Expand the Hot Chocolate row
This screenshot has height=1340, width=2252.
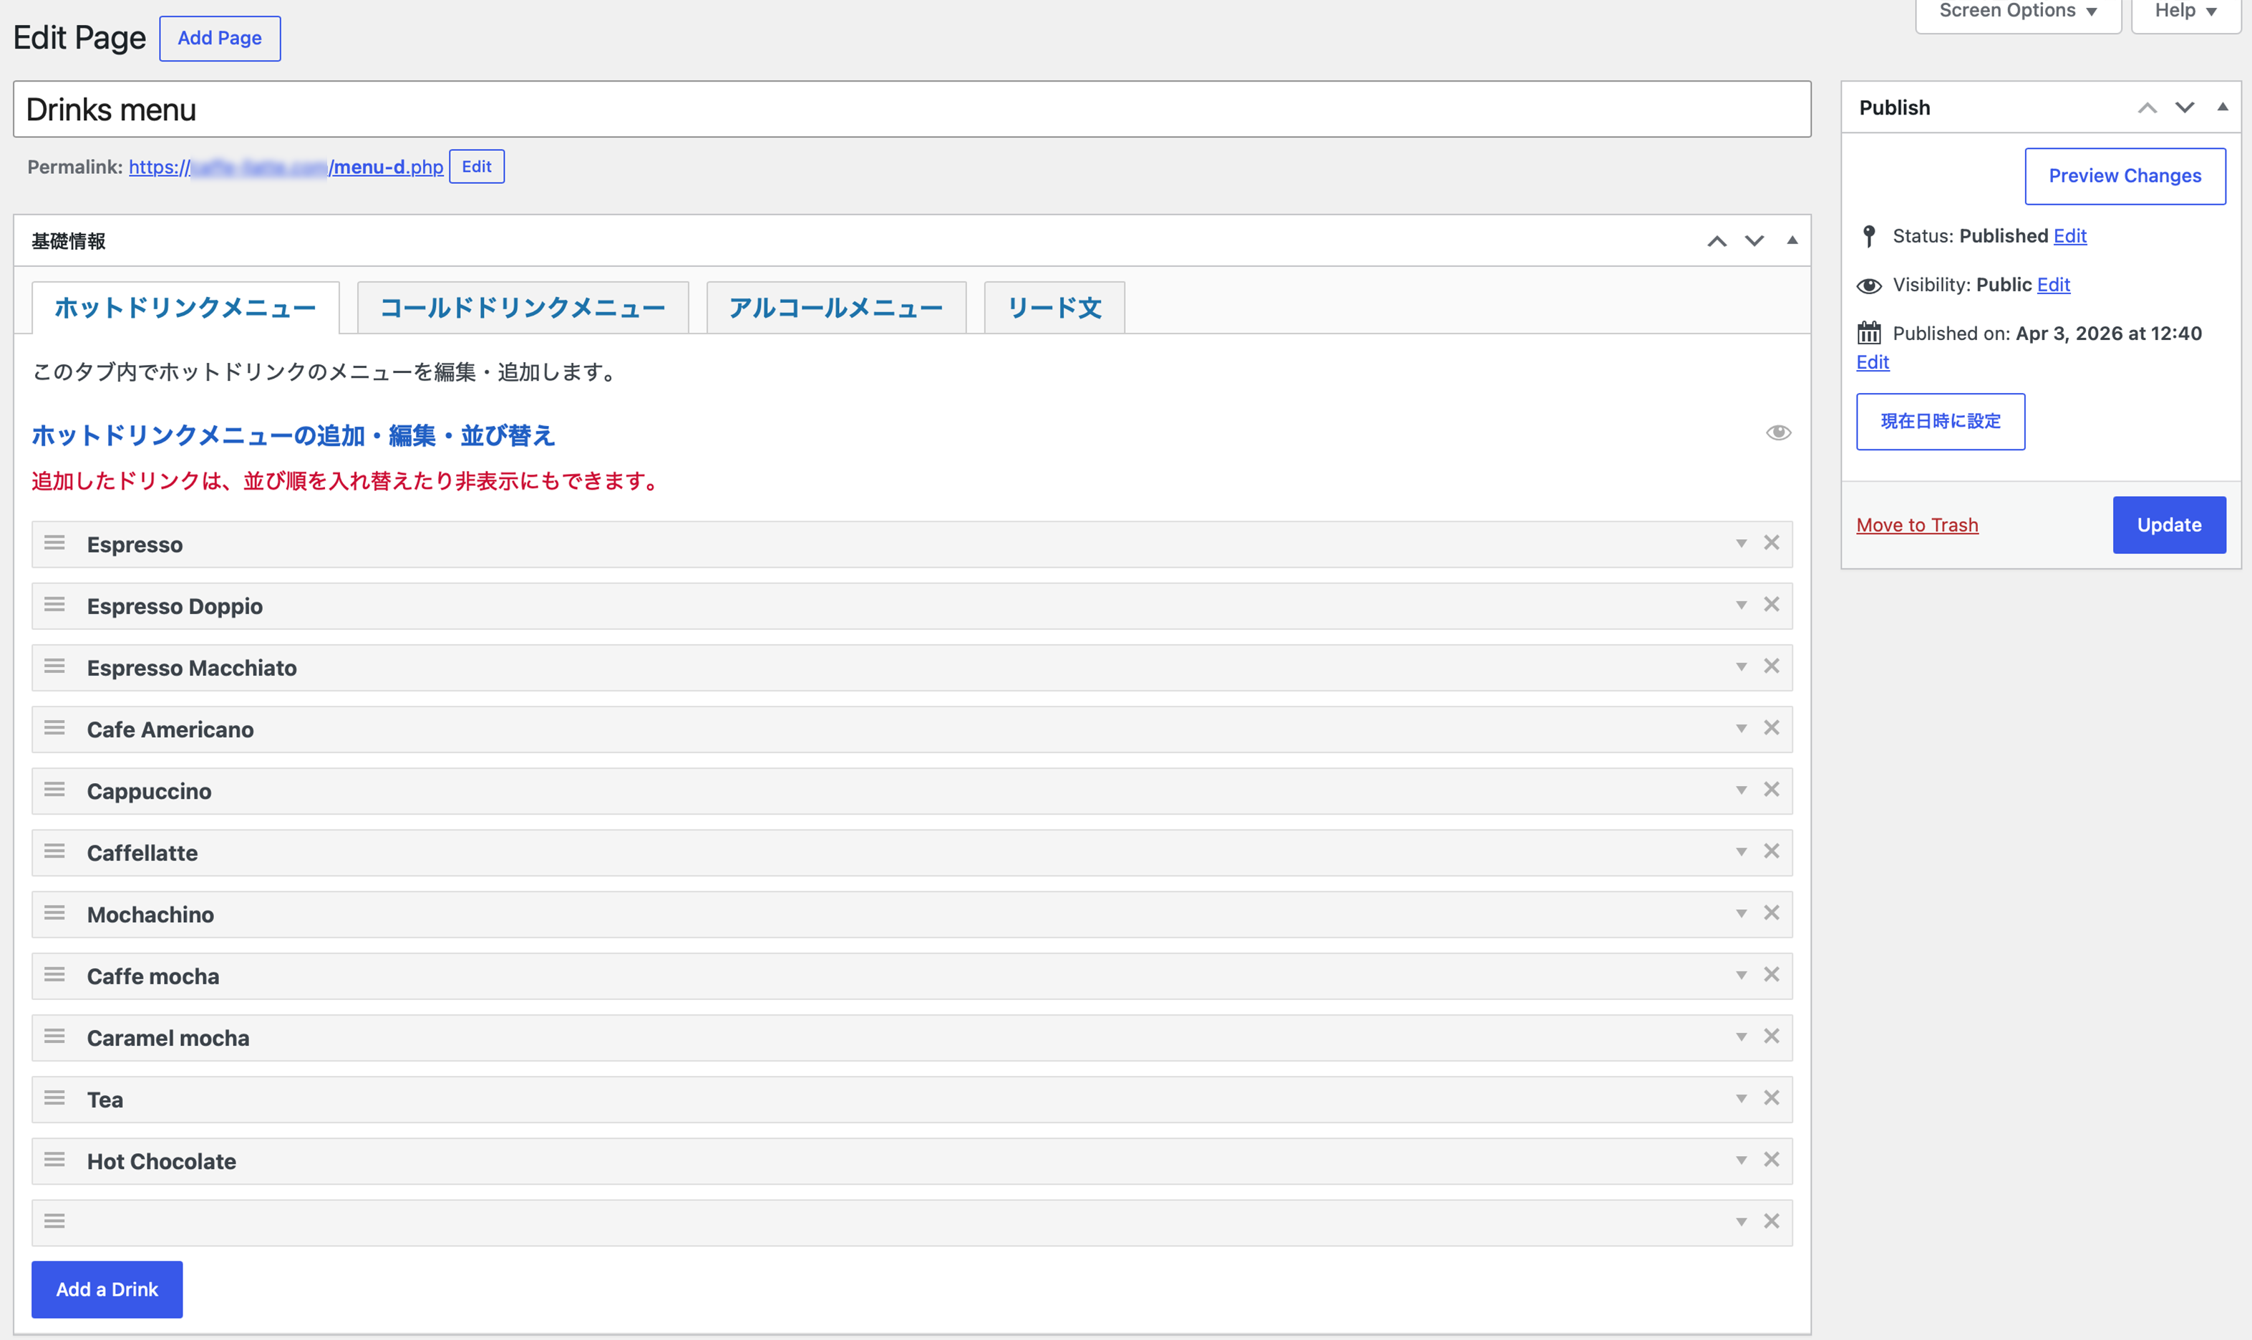[x=1741, y=1160]
